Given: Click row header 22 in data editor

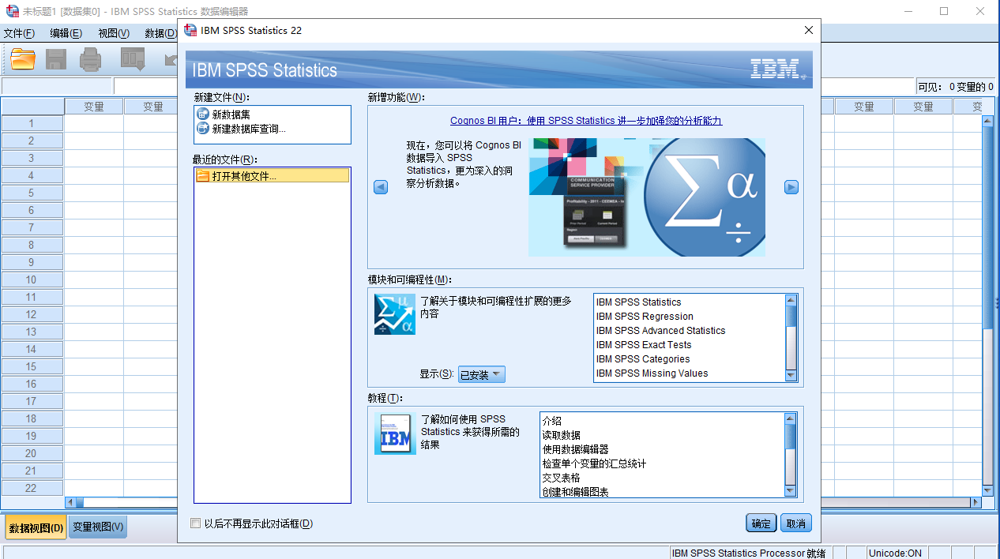Looking at the screenshot, I should [x=32, y=488].
